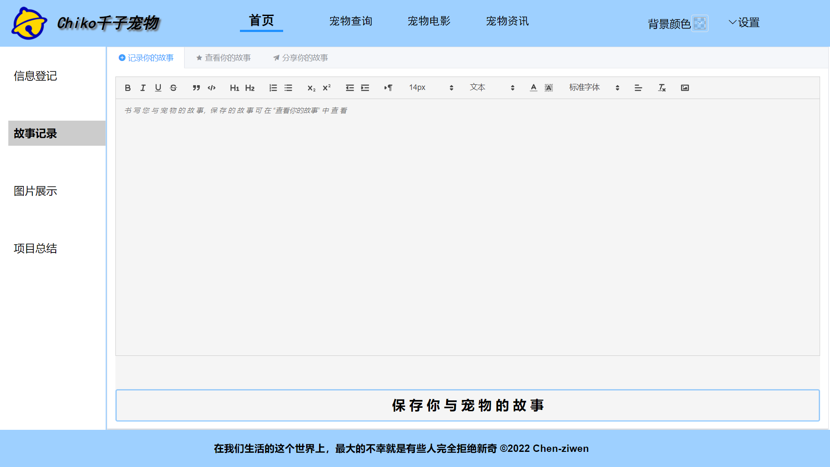Apply superscript formatting

click(327, 88)
